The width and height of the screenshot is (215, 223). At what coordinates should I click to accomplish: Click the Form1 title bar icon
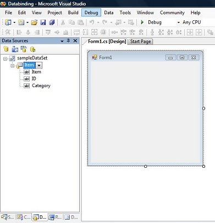95,58
